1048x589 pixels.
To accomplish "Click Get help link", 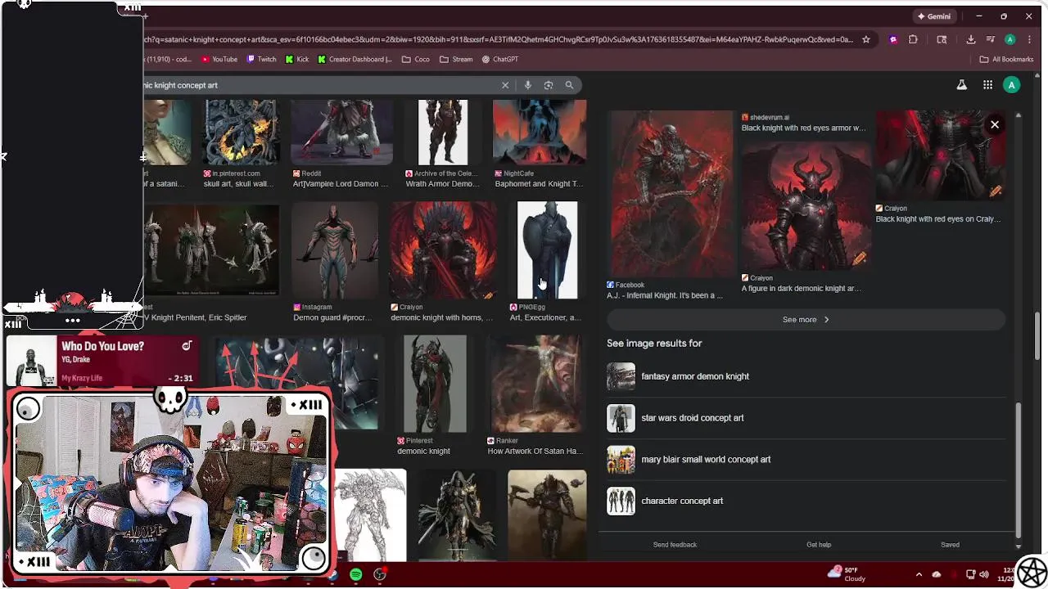I will 819,545.
